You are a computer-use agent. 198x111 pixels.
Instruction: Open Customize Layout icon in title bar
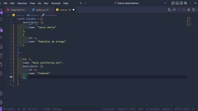[x=185, y=3]
